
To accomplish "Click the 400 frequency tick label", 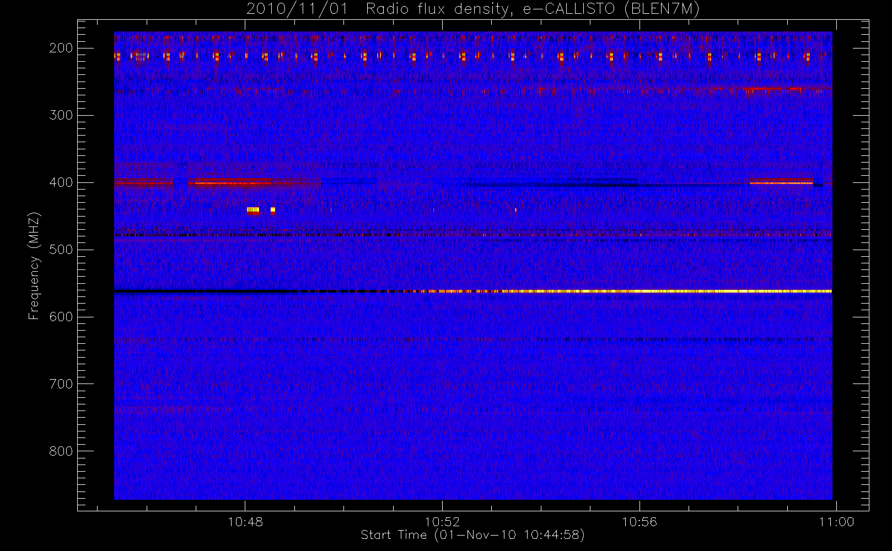I will click(x=61, y=182).
